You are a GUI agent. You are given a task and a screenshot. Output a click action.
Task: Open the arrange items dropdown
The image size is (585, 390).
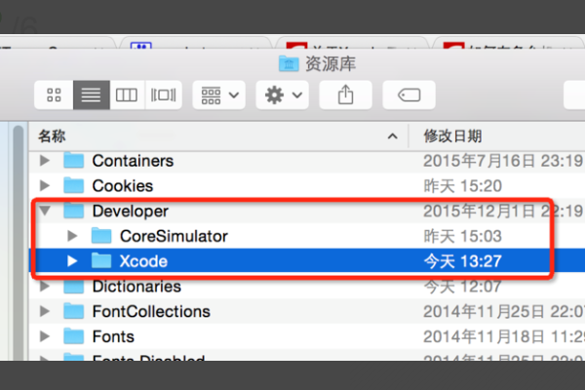pyautogui.click(x=219, y=95)
